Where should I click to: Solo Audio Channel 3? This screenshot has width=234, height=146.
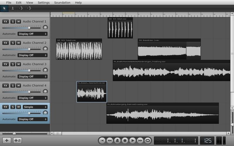(x=13, y=64)
